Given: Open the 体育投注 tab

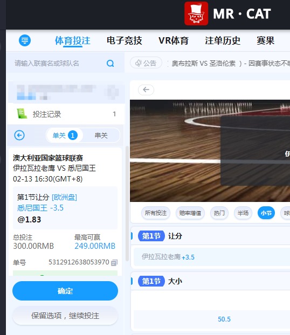Looking at the screenshot, I should coord(73,40).
